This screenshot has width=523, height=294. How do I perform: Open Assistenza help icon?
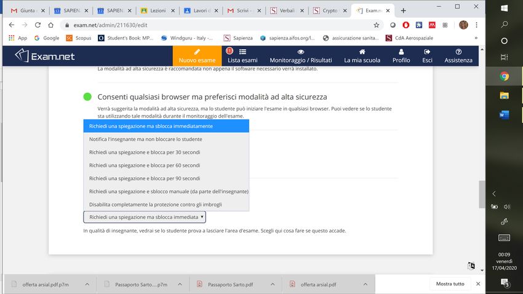(x=458, y=52)
